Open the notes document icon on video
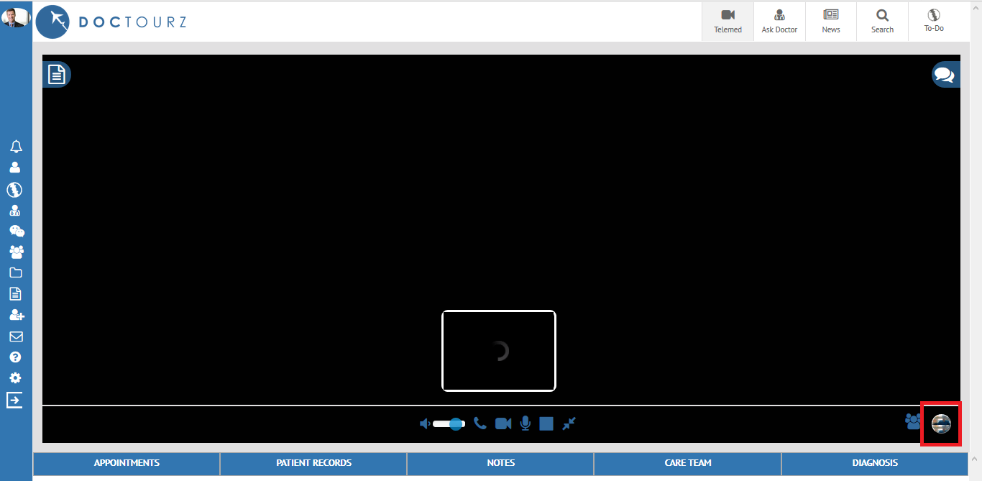The image size is (982, 481). 57,74
